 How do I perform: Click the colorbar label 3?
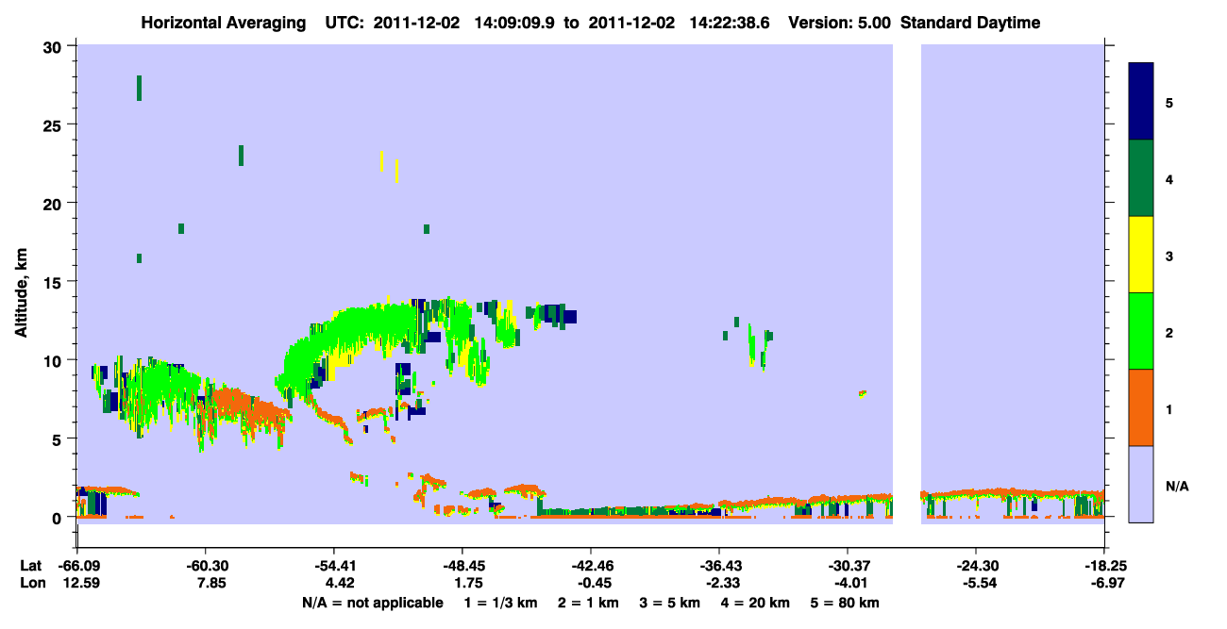point(1169,256)
